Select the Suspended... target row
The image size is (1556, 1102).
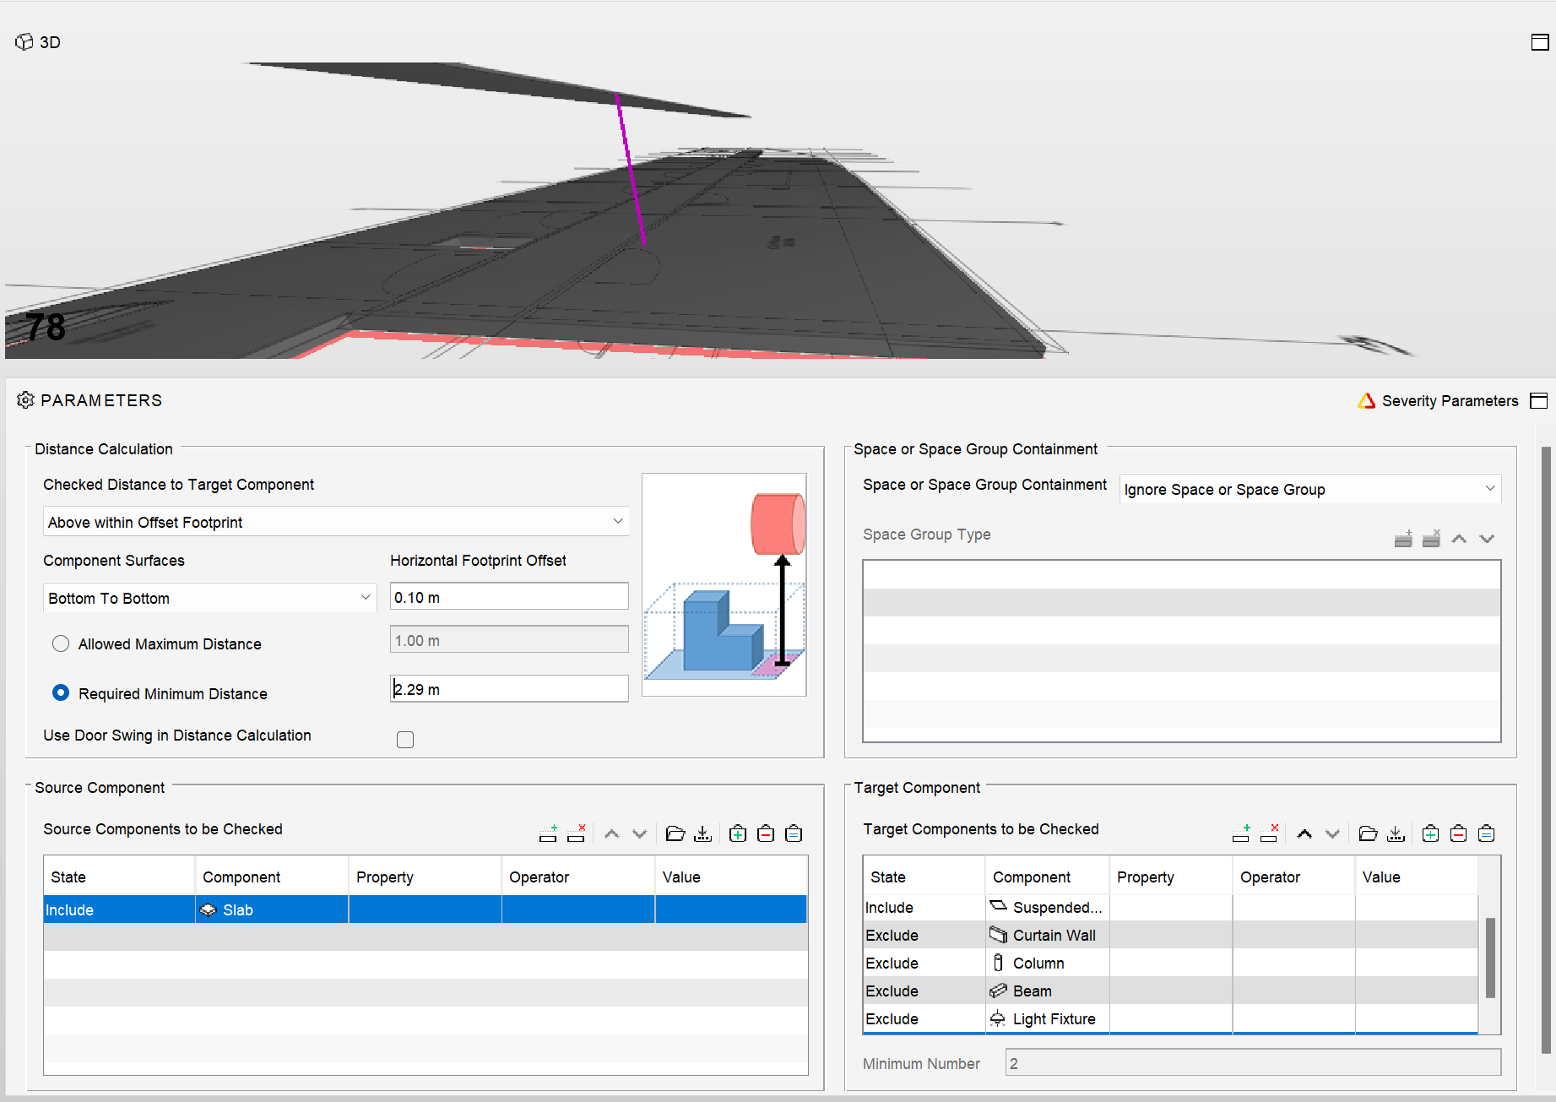pos(1170,907)
